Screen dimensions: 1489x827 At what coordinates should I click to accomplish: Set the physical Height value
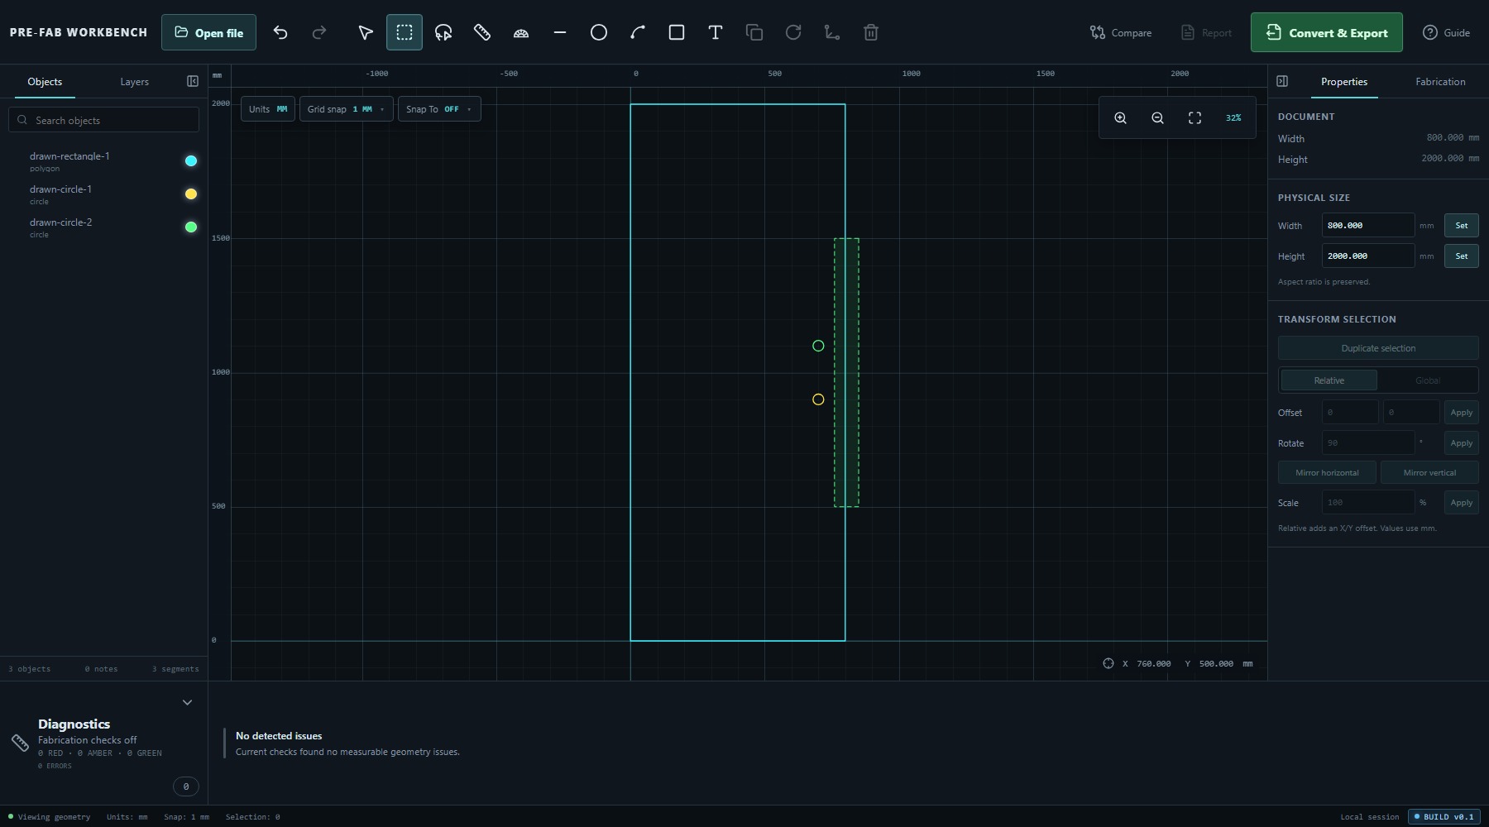pos(1462,256)
